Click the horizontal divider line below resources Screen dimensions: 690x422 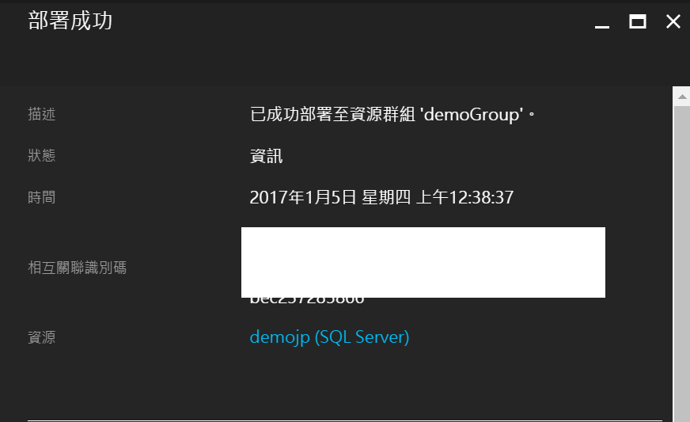click(x=345, y=420)
